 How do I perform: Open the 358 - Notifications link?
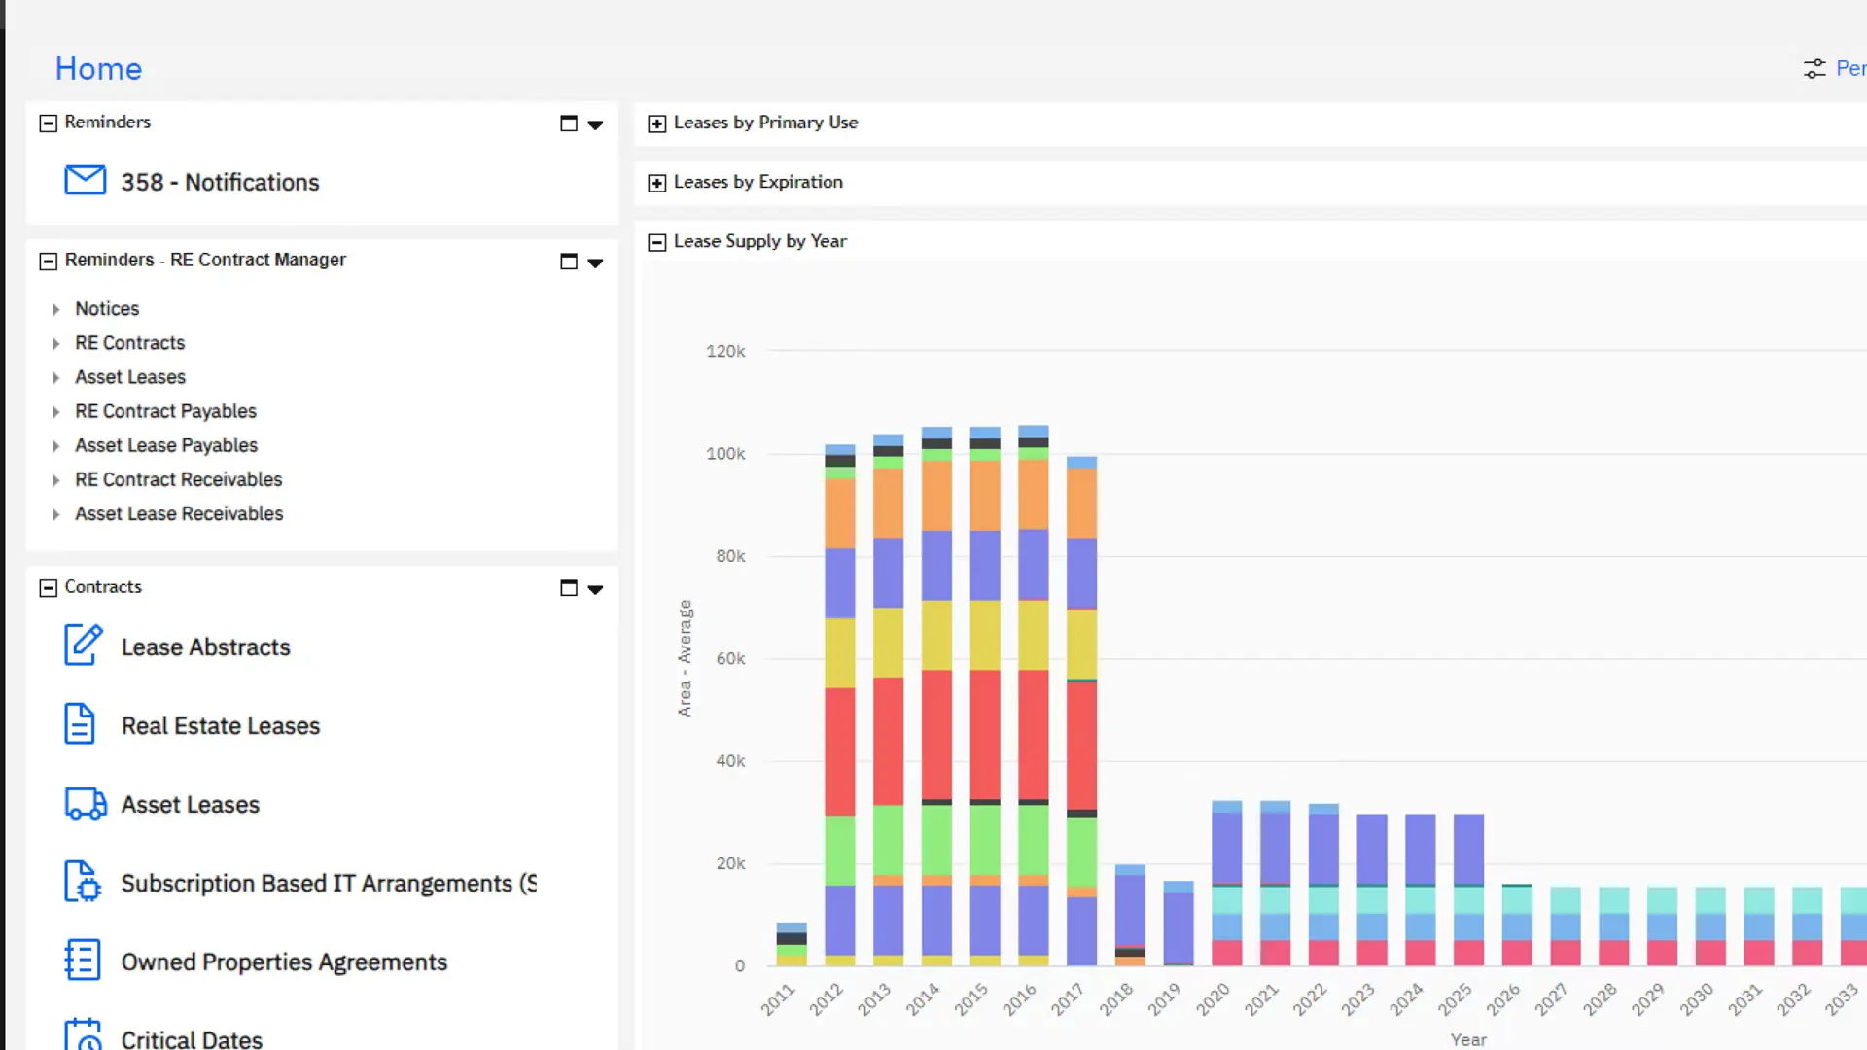pyautogui.click(x=220, y=182)
